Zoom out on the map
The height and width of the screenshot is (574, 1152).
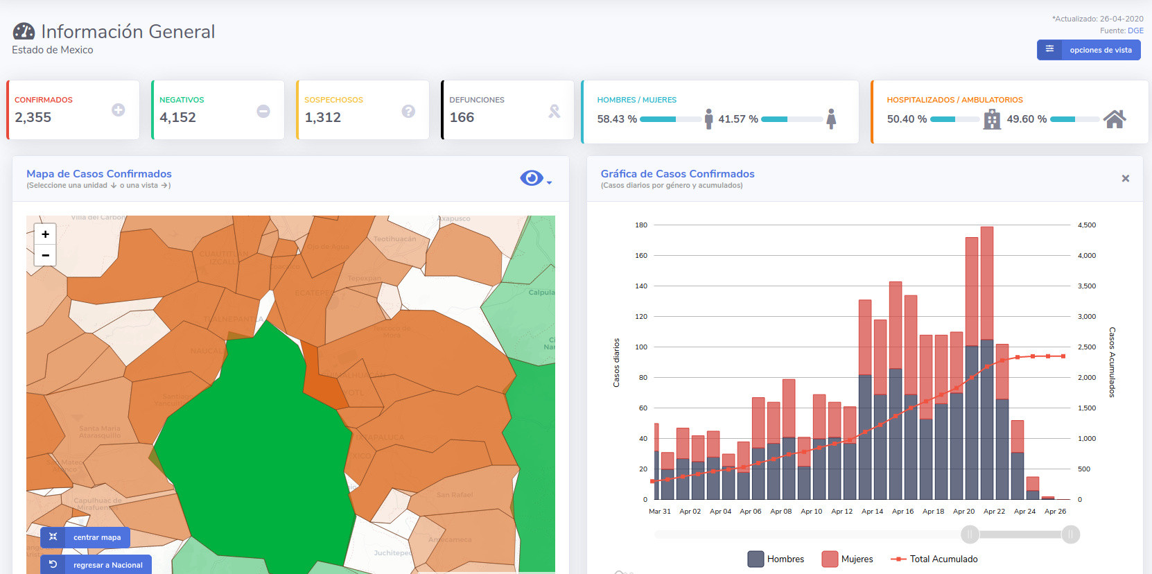coord(45,255)
